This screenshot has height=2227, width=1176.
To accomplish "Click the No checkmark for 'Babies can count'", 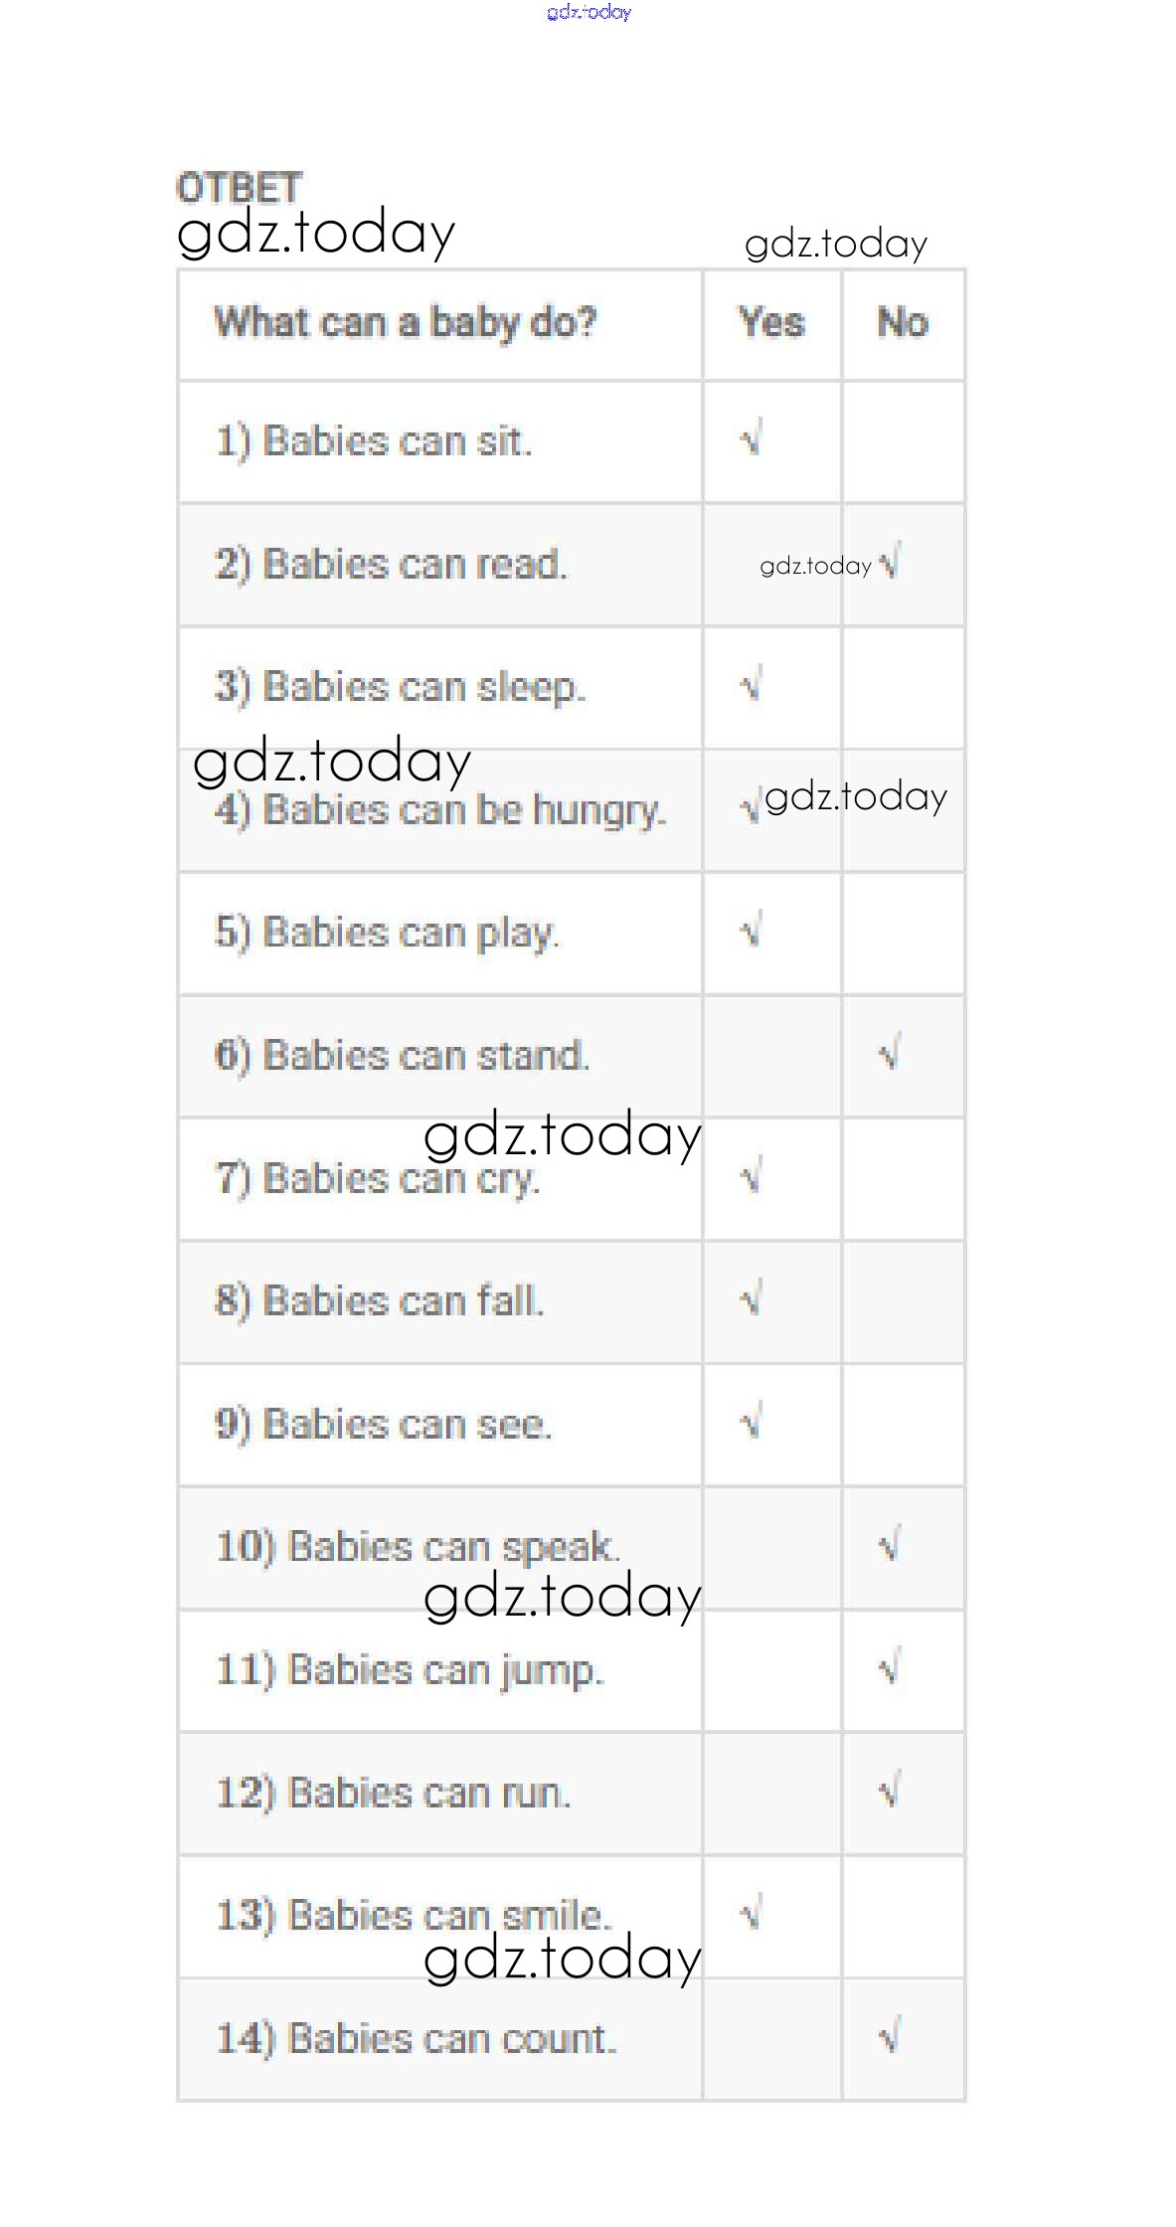I will point(890,2036).
